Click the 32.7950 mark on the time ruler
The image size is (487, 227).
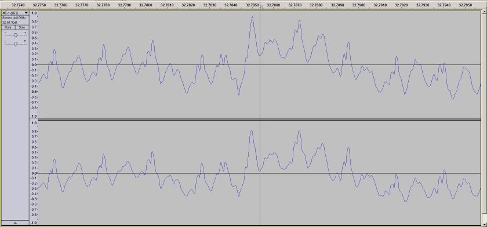[x=466, y=5]
